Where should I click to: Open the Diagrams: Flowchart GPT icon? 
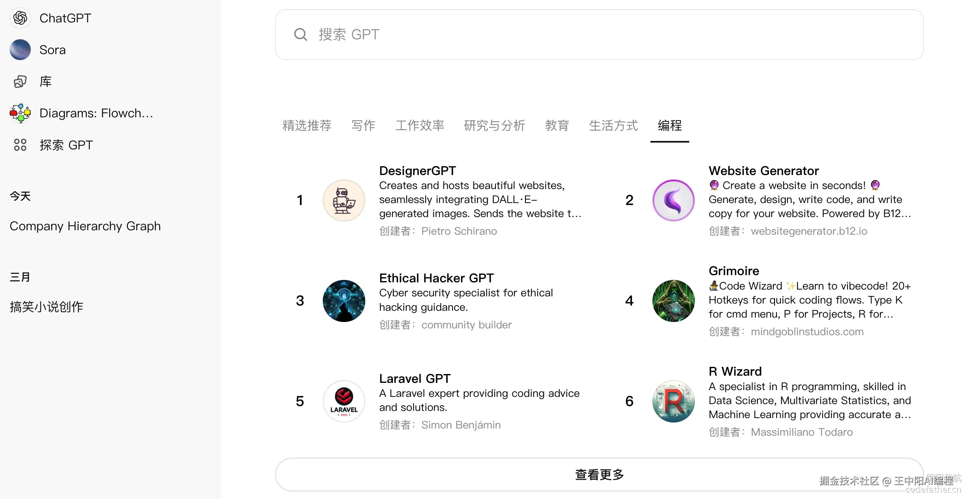20,113
